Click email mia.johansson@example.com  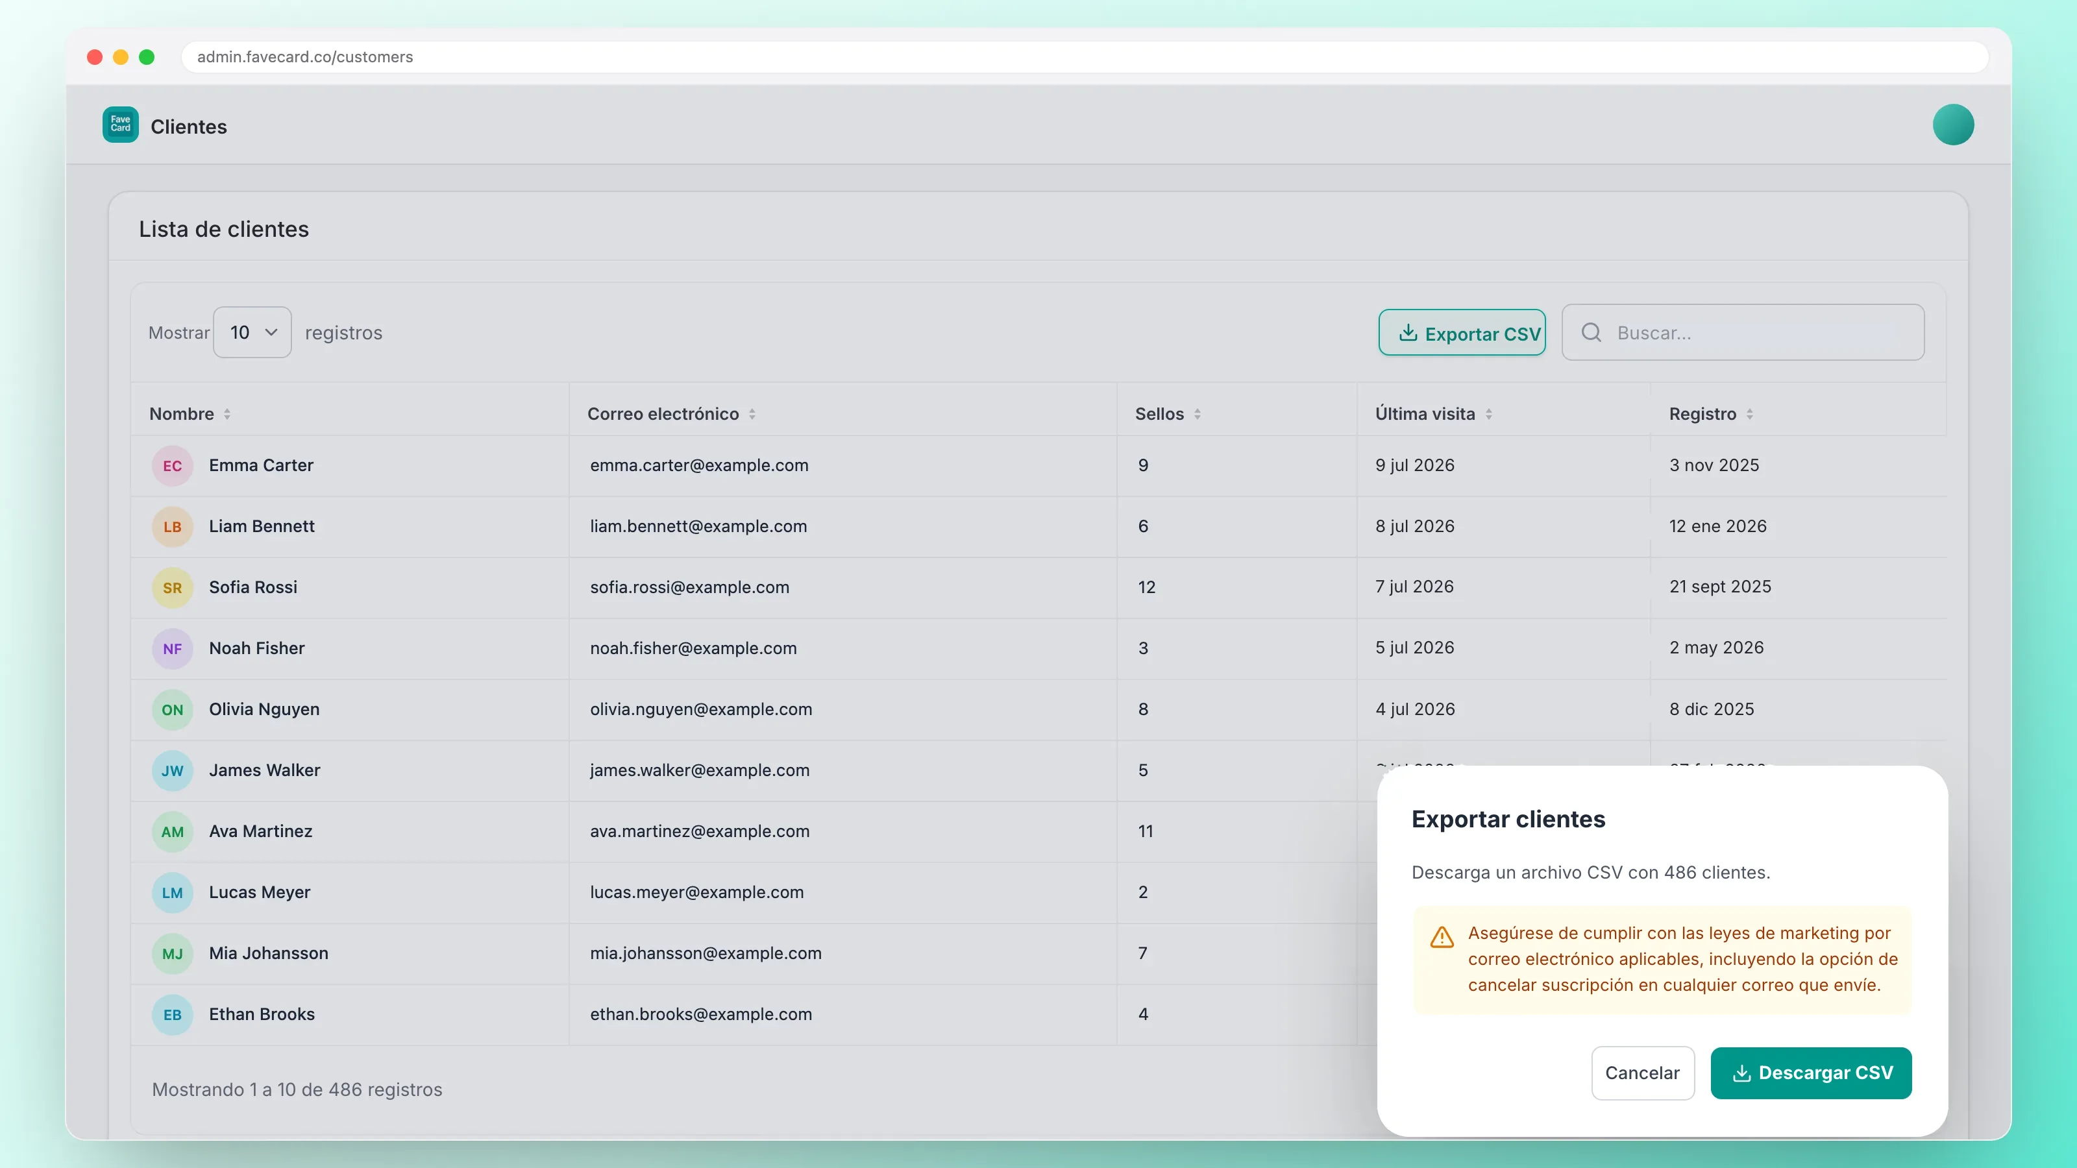coord(706,953)
